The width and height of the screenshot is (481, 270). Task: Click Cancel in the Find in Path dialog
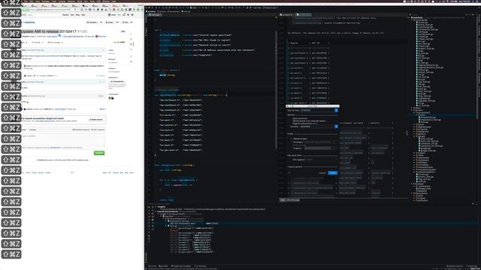322,173
